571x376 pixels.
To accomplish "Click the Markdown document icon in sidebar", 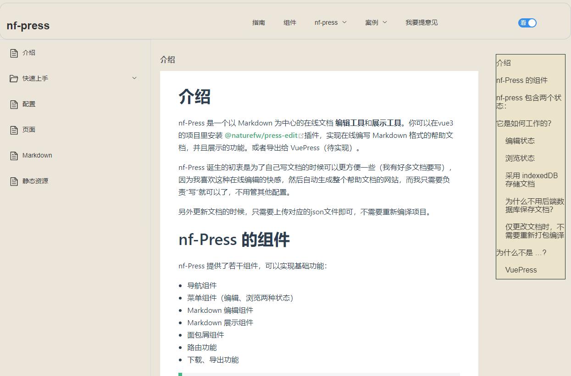I will (x=14, y=155).
